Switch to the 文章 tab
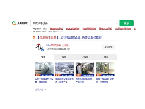 click(43, 57)
